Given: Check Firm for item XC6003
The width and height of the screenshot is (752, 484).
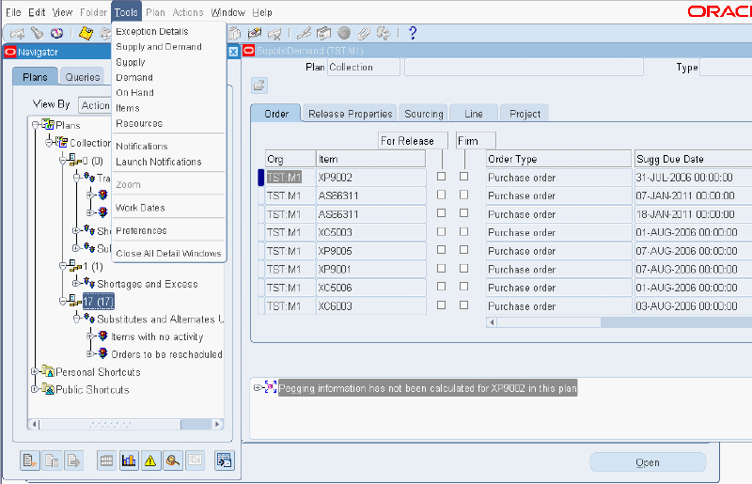Looking at the screenshot, I should (463, 305).
